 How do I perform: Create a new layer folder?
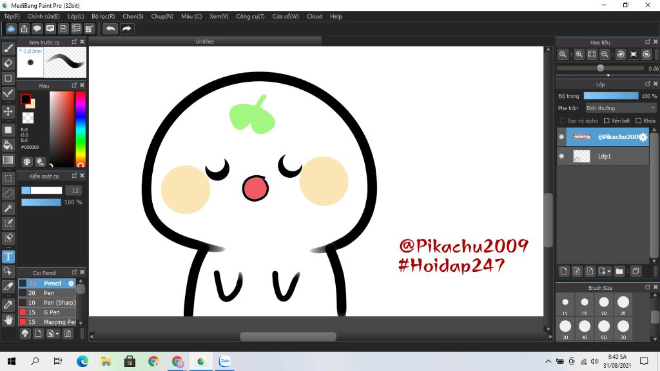coord(619,271)
